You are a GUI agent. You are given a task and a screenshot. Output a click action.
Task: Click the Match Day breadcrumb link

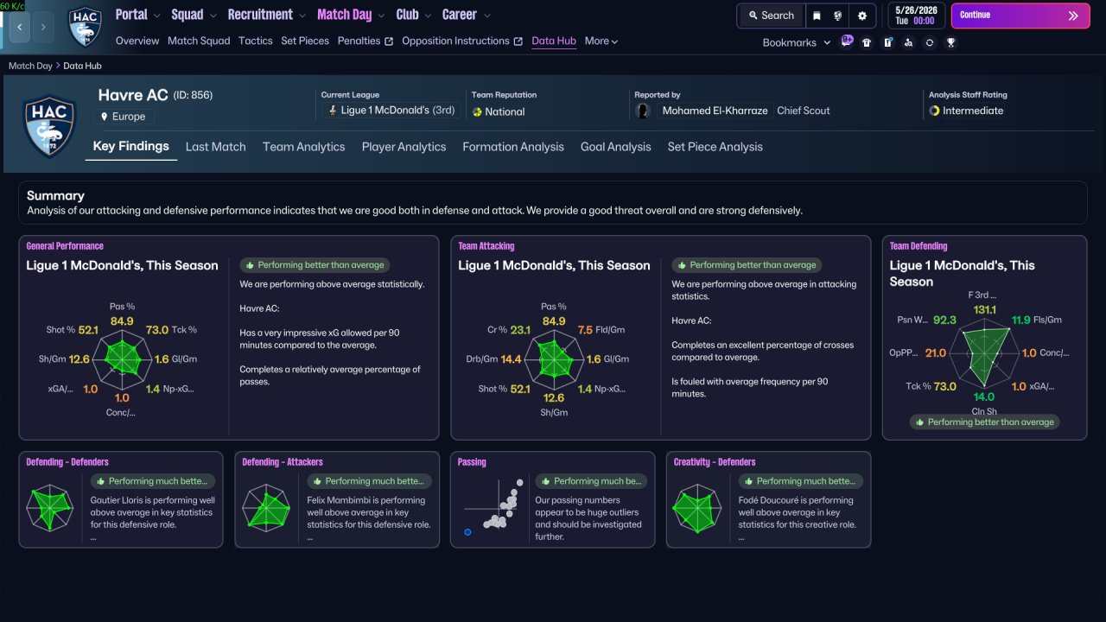click(30, 66)
